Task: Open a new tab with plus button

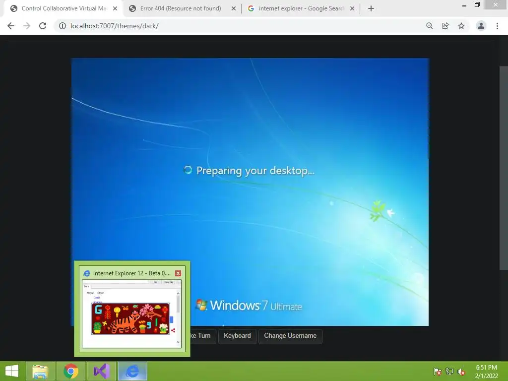Action: point(371,8)
